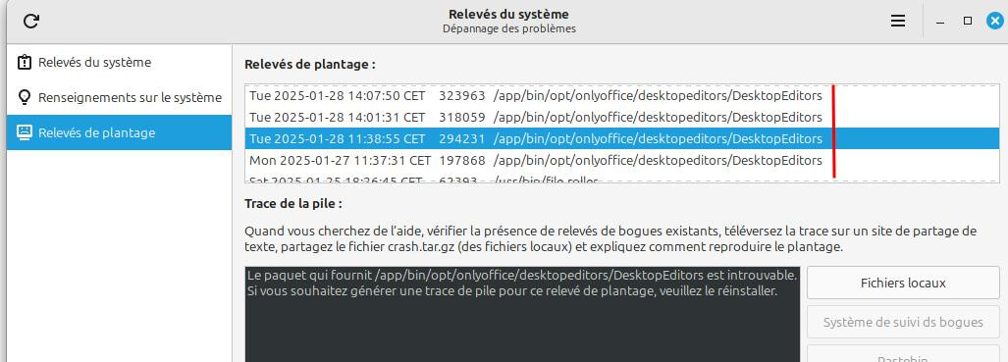Screen dimensions: 1008x362
Task: Close the window with the blue X
Action: (x=995, y=22)
